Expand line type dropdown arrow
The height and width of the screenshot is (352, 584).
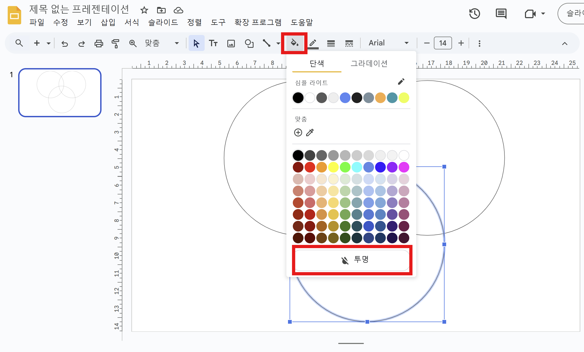[278, 43]
